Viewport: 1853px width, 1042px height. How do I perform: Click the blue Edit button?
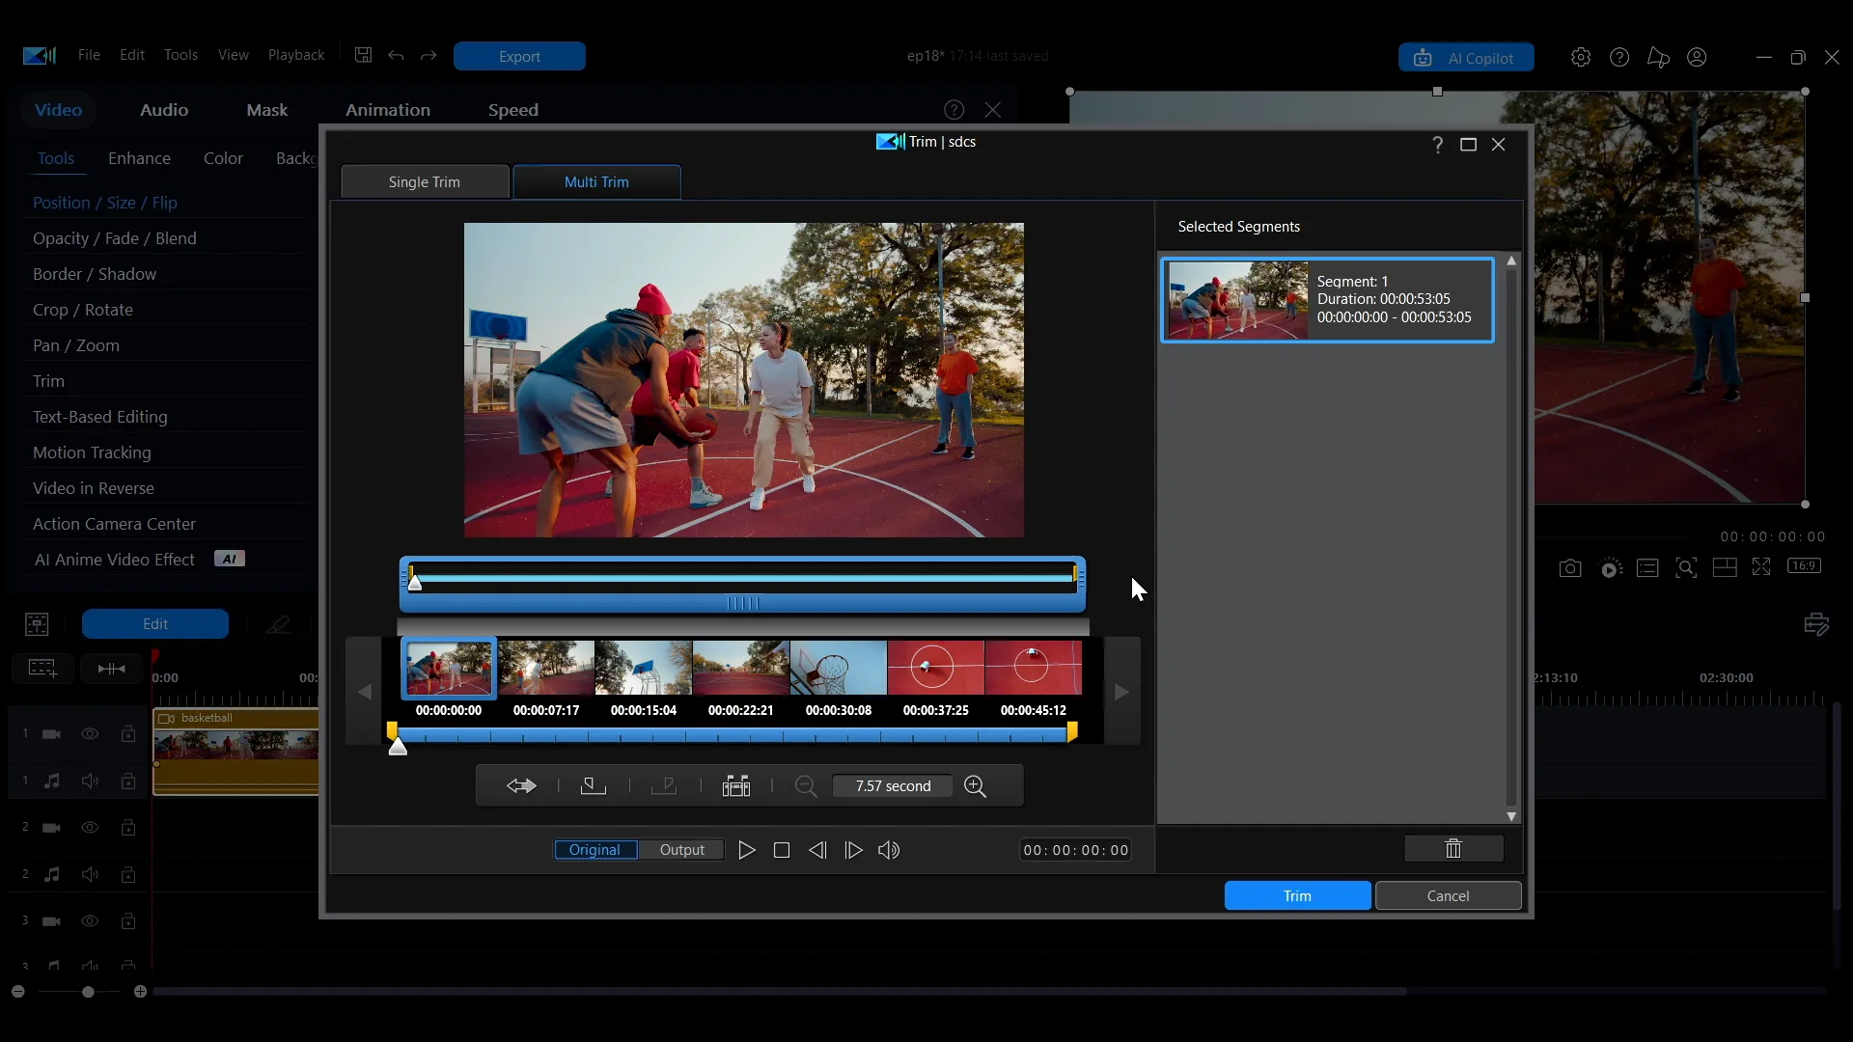click(155, 624)
